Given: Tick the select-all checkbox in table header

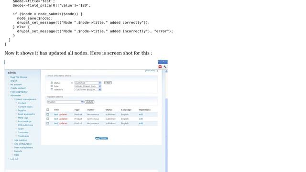Looking at the screenshot, I should (x=48, y=110).
